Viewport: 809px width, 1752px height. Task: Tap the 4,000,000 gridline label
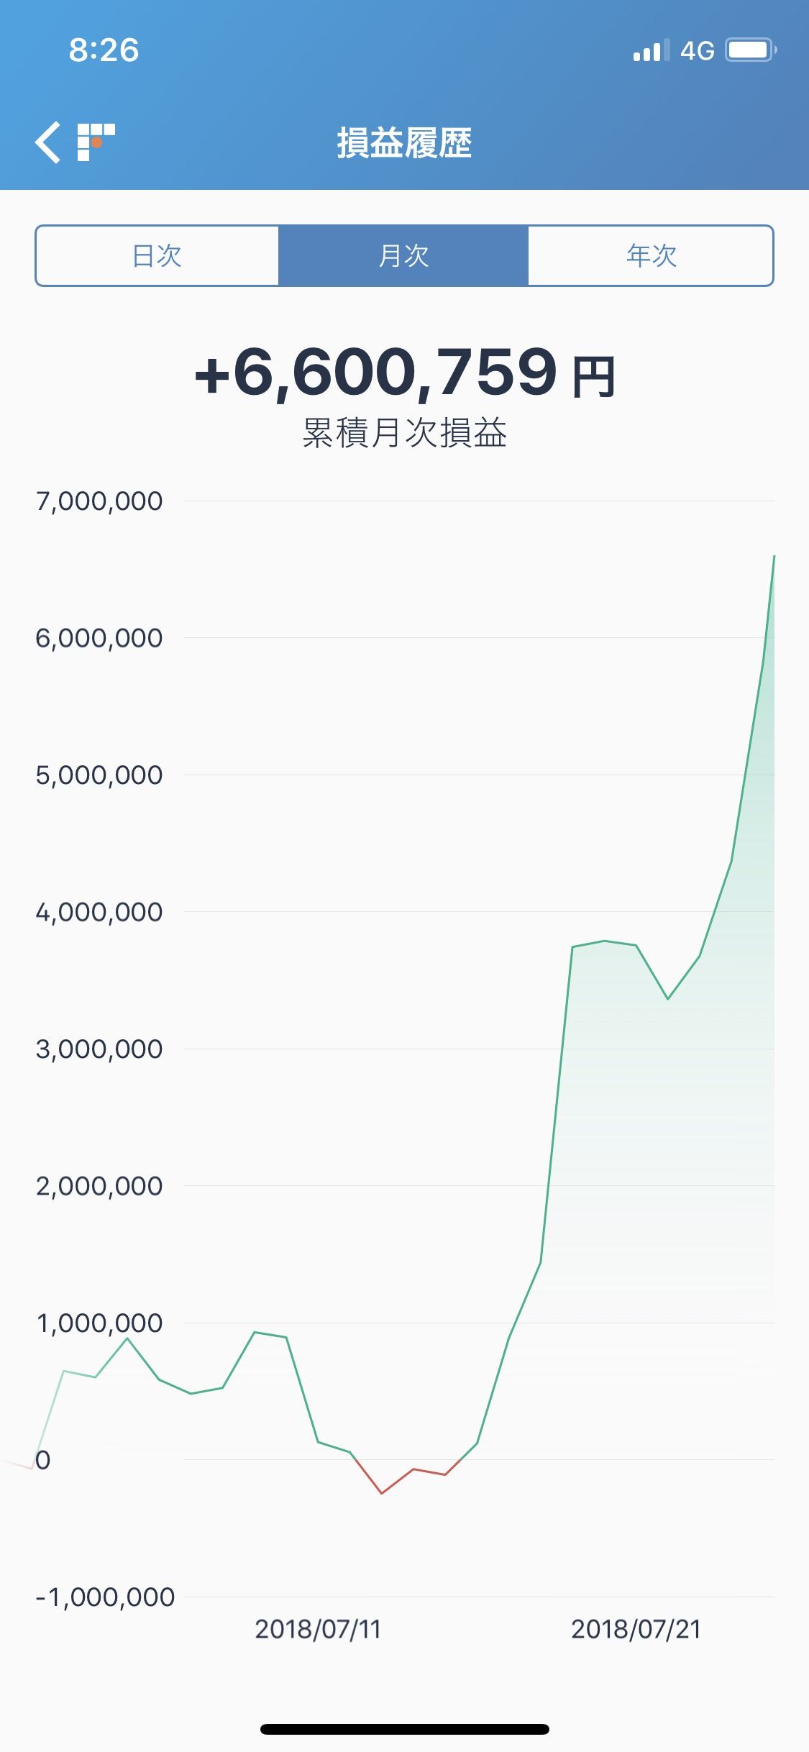tap(99, 912)
